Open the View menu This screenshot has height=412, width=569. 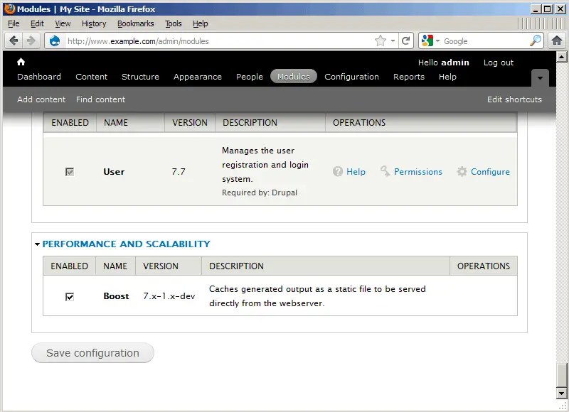point(63,23)
